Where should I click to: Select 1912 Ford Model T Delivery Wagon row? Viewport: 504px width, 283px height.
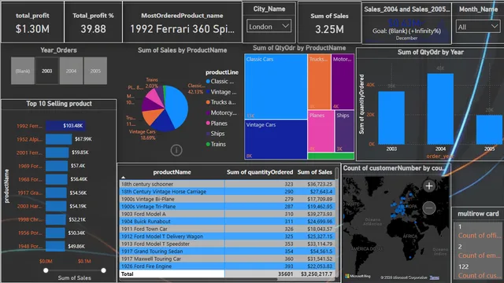[x=228, y=237]
